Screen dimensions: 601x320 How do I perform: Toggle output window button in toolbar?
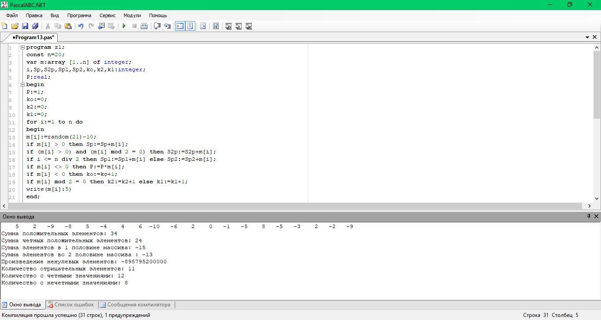(x=180, y=26)
